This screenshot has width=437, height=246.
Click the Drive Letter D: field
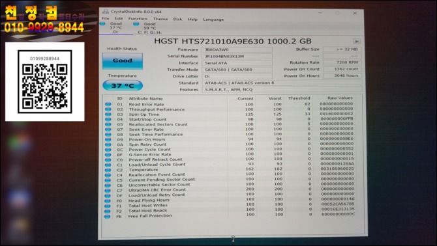pos(237,76)
